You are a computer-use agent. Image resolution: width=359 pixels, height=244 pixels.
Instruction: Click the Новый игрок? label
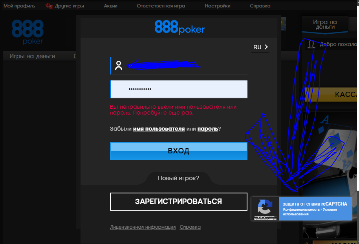click(179, 178)
